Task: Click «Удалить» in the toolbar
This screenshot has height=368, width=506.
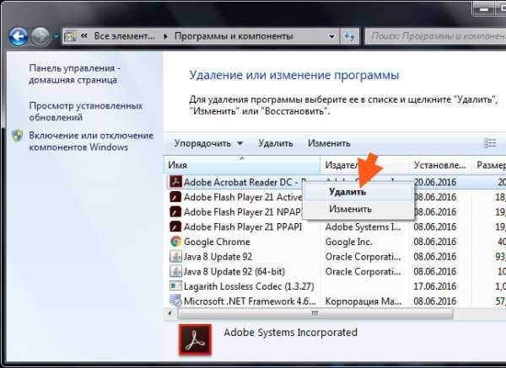Action: tap(276, 143)
